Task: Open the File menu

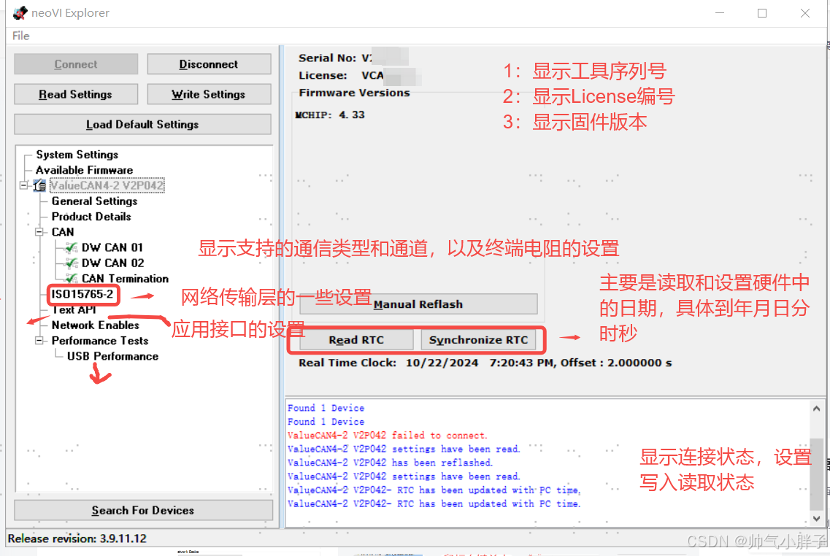Action: [20, 36]
